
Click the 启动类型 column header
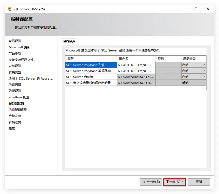pyautogui.click(x=193, y=59)
